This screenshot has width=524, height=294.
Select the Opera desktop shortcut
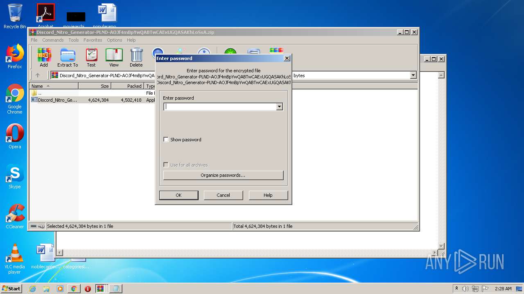15,136
